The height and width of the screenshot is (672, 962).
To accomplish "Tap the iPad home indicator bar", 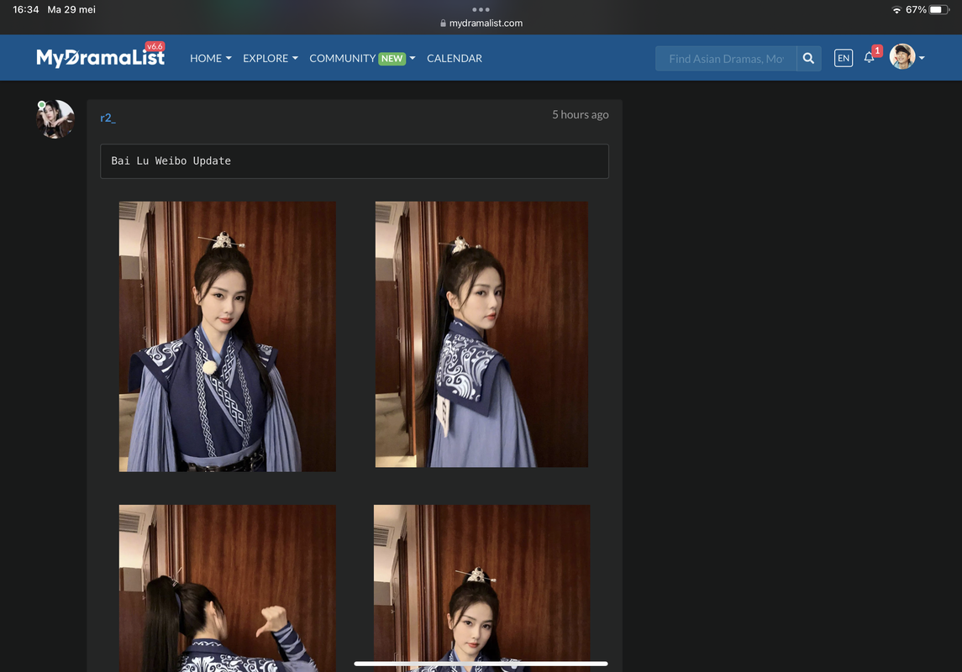I will [481, 664].
